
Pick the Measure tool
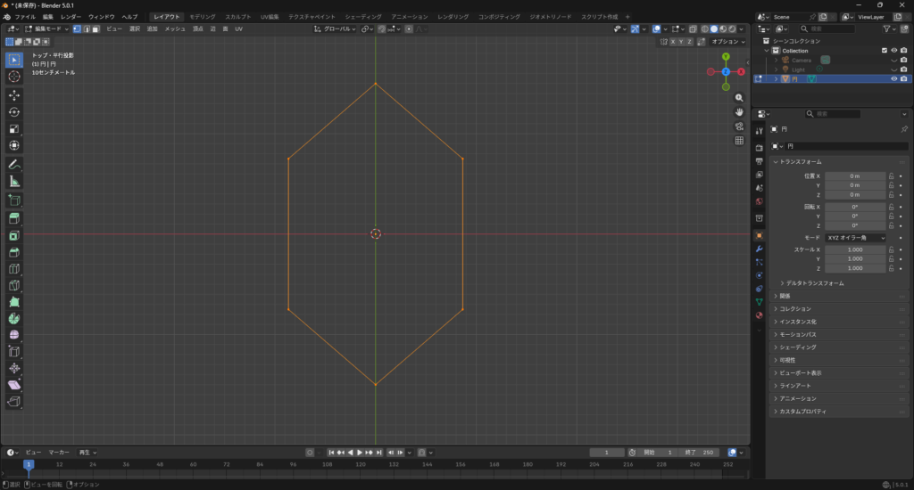pos(14,181)
